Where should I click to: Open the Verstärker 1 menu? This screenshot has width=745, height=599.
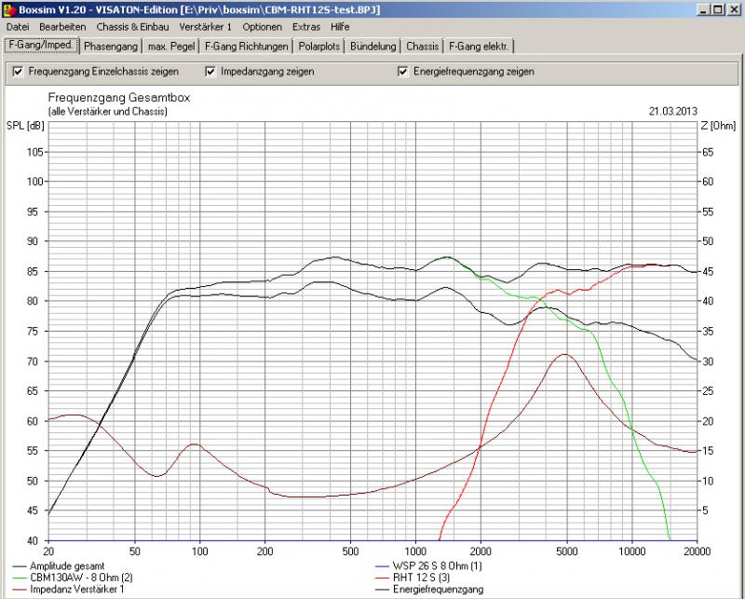tap(205, 27)
